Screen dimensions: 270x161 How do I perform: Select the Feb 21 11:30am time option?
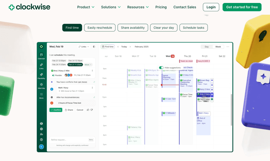[x=75, y=65]
